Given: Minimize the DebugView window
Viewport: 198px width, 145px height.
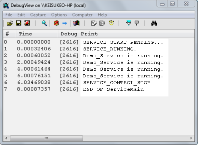Looking at the screenshot, I should 162,4.
